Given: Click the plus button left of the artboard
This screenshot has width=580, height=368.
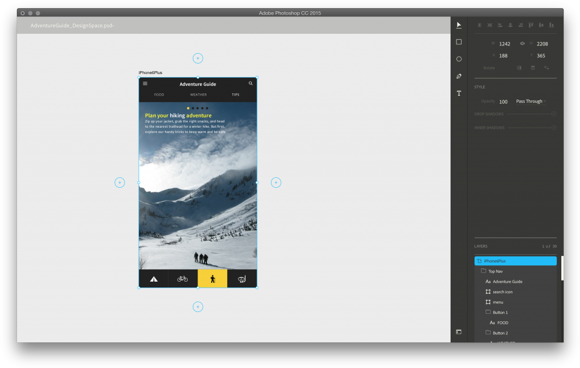Looking at the screenshot, I should (x=119, y=182).
